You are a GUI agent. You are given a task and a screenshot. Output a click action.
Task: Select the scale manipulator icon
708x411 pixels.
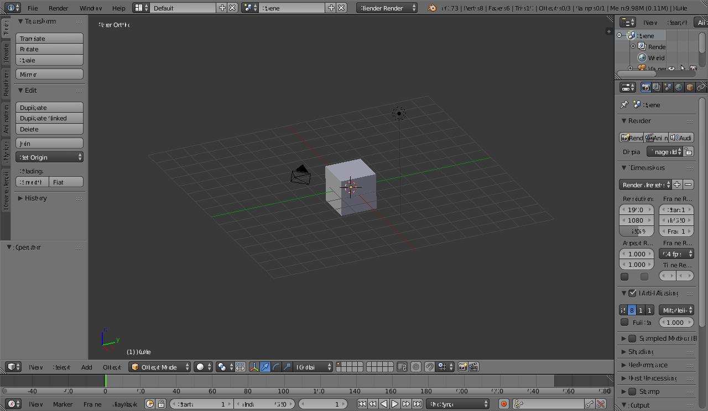coord(287,367)
